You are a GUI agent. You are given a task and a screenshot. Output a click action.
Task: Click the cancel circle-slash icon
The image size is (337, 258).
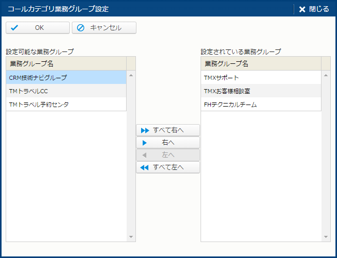point(81,28)
